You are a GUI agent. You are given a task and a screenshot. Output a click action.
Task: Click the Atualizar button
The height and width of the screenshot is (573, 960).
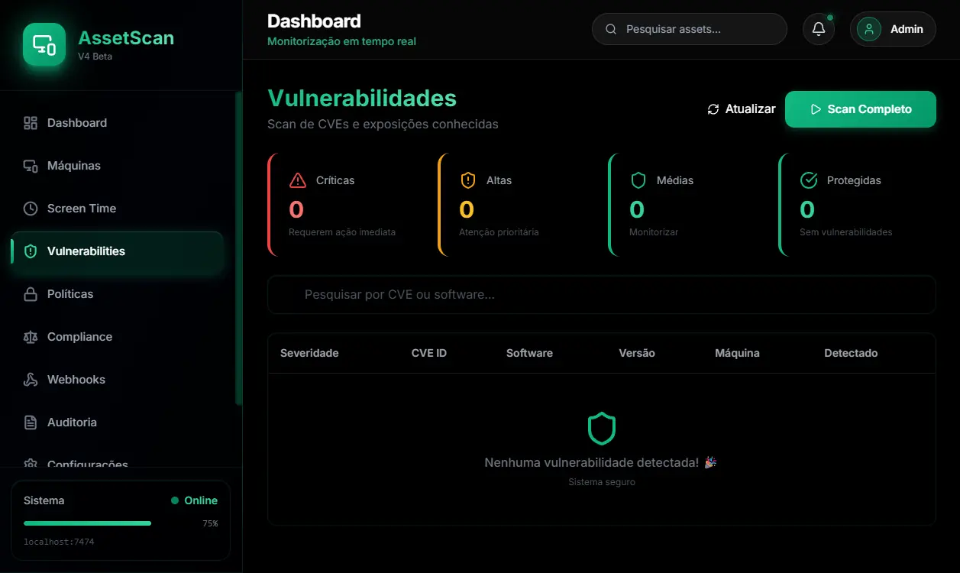click(x=741, y=109)
